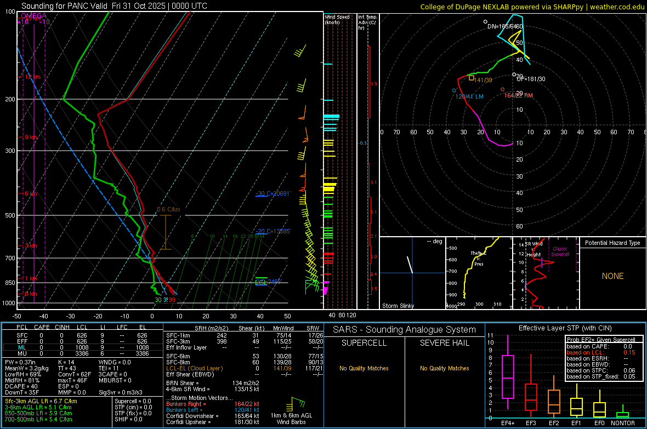The image size is (647, 429).
Task: Click the SUPERCELL column heading
Action: click(364, 343)
